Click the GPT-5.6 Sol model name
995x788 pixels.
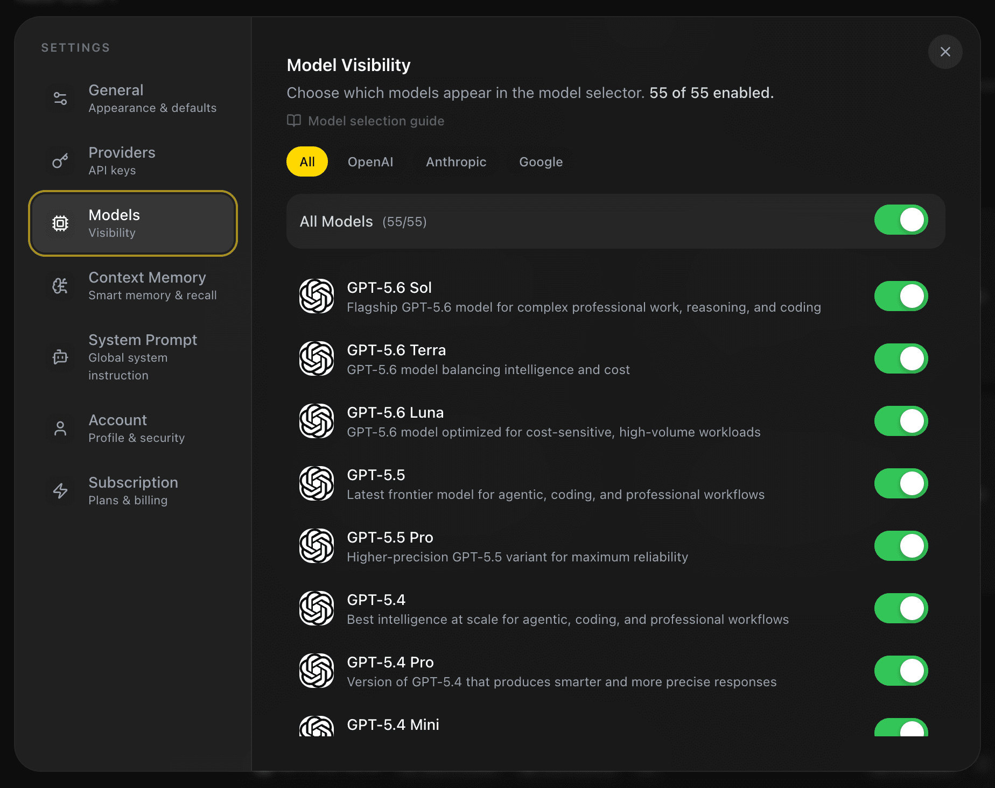click(x=389, y=287)
